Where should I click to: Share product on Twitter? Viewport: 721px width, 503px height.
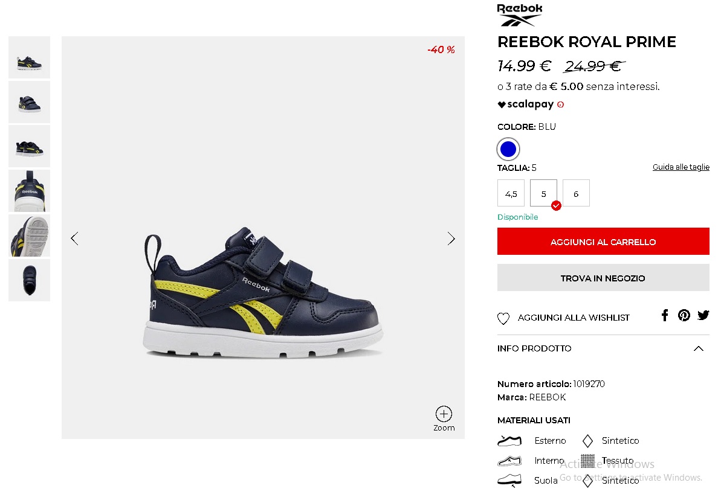(703, 315)
